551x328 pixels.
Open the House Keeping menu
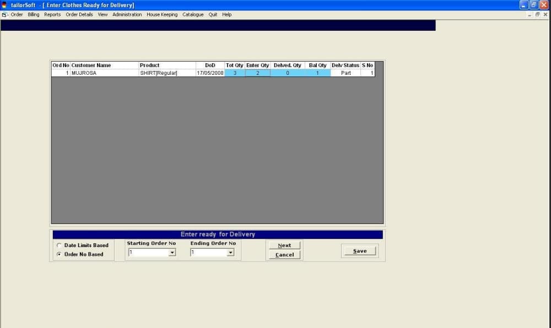pos(162,15)
